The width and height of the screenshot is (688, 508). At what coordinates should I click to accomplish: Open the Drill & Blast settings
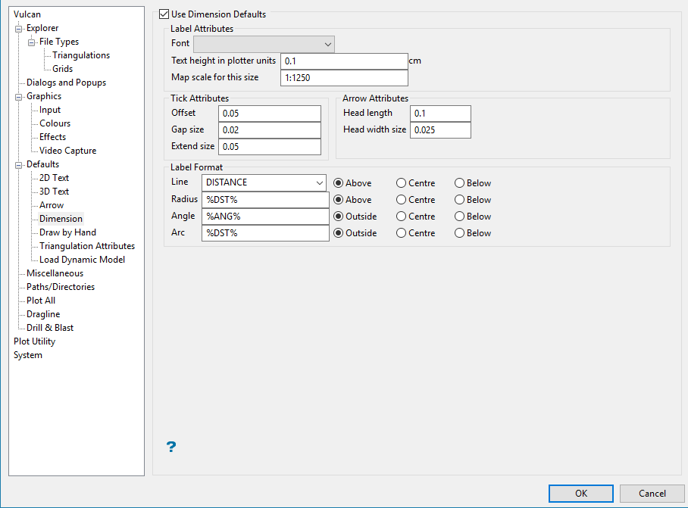pos(50,328)
